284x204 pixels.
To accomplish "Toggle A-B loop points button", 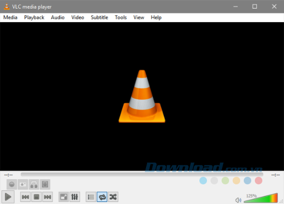I will [34, 184].
